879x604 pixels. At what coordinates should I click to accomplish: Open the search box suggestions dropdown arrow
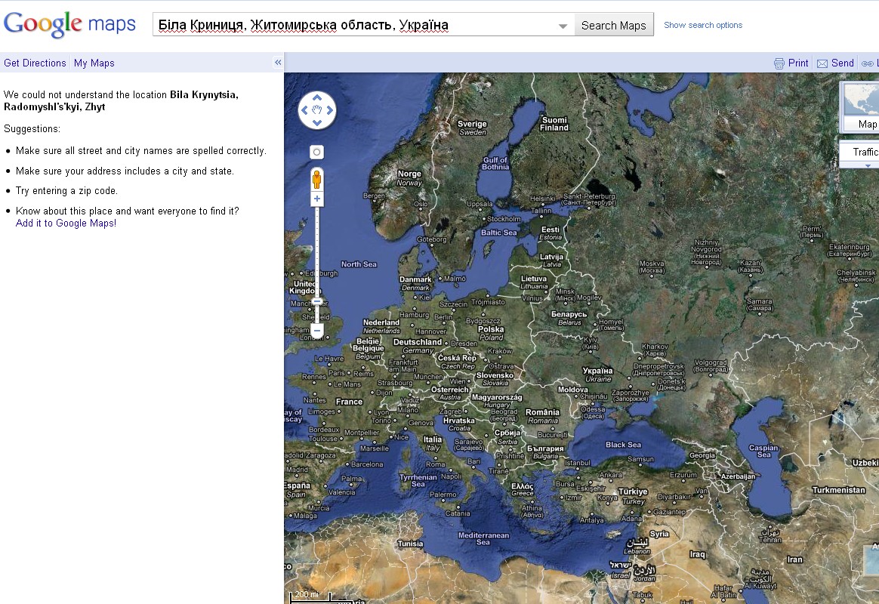click(x=563, y=26)
